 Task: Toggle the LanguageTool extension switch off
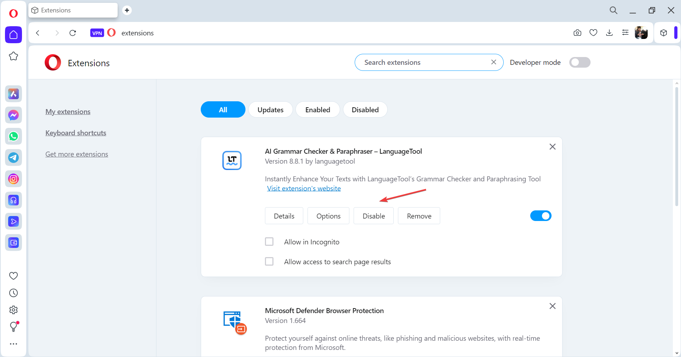point(541,216)
